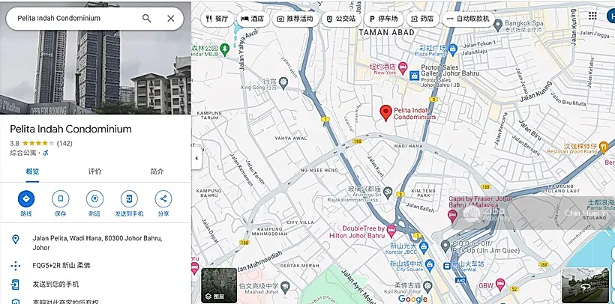
Task: Open the 图层 layers switcher
Action: click(x=218, y=285)
